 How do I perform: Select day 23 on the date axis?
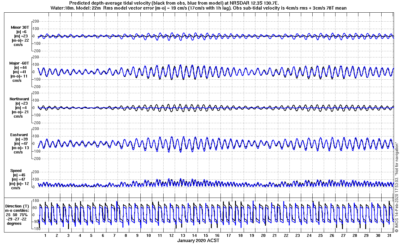coord(297,235)
